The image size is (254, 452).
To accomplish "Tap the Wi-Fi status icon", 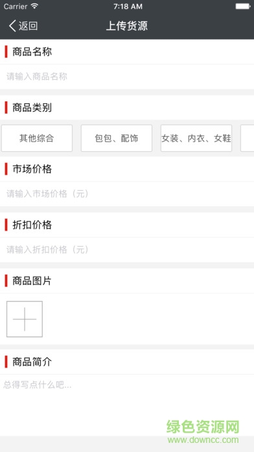I will pyautogui.click(x=35, y=6).
